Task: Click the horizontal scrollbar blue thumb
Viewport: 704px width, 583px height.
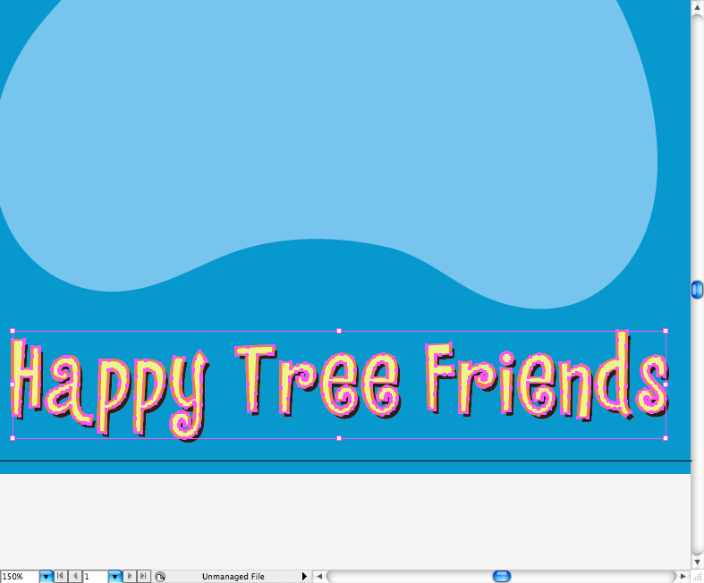Action: coord(502,577)
